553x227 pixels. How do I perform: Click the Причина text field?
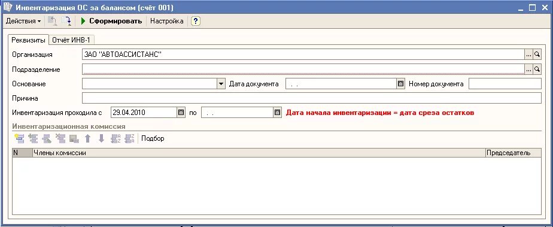[311, 98]
